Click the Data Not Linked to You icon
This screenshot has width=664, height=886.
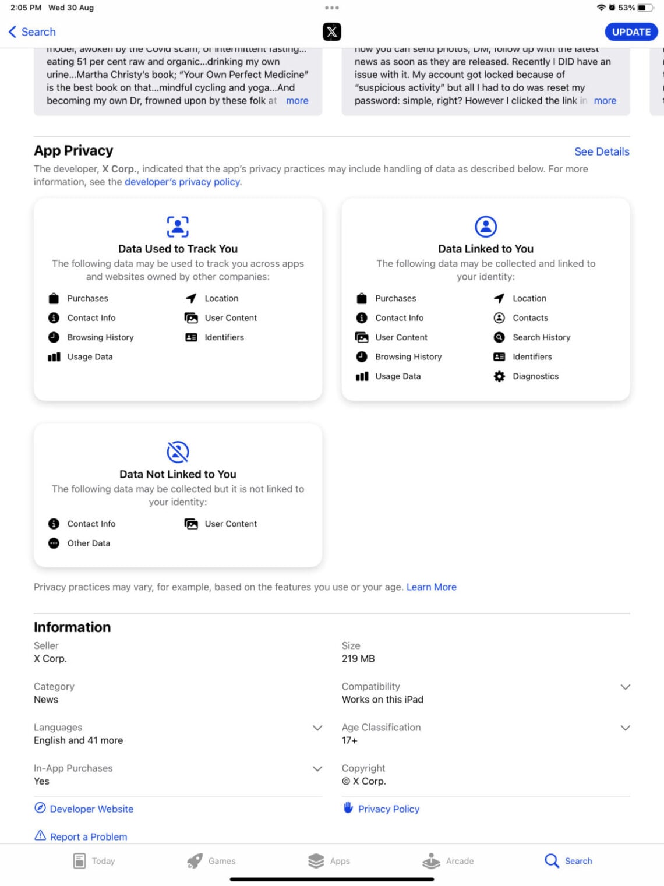(x=178, y=452)
